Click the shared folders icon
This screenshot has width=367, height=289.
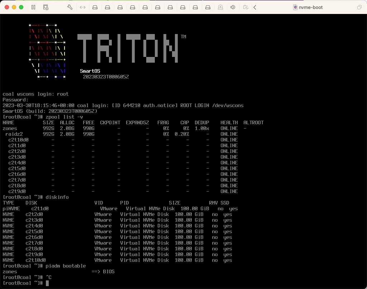coord(246,7)
